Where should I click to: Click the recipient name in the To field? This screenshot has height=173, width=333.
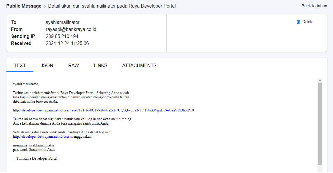63,22
